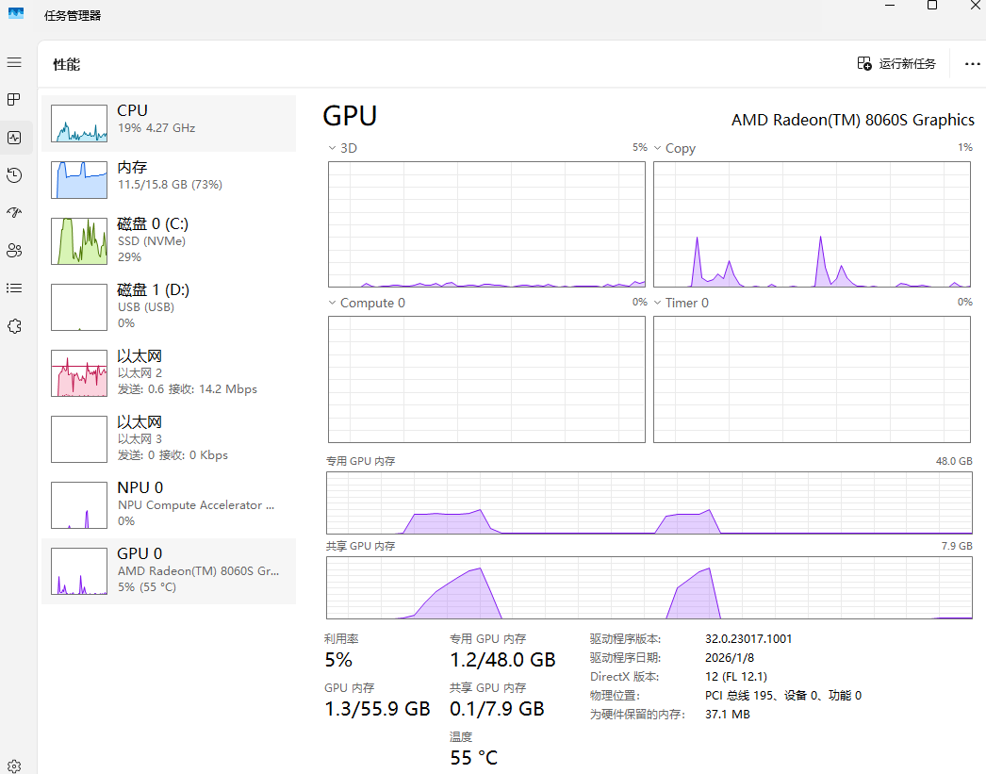Open the three-dot more options menu
Screen dimensions: 986x774
[973, 64]
